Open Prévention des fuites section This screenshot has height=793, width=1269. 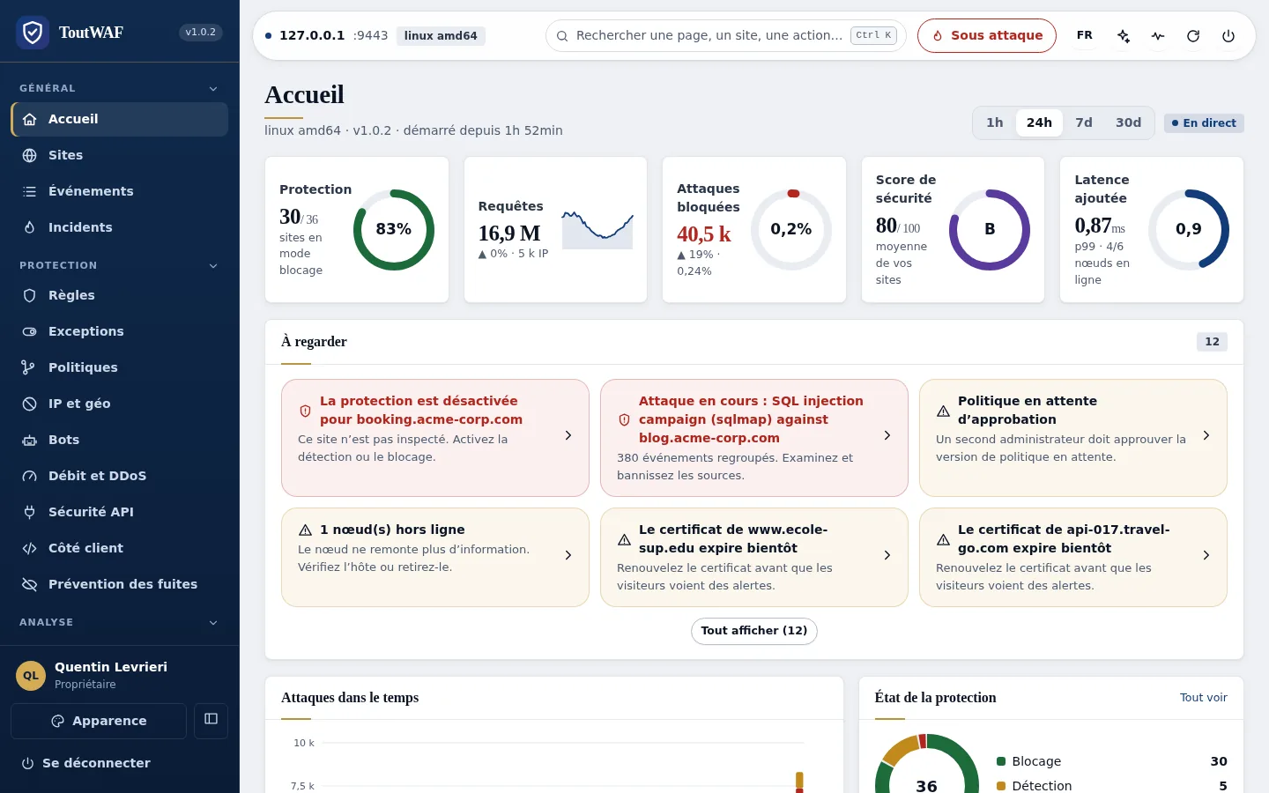click(119, 584)
